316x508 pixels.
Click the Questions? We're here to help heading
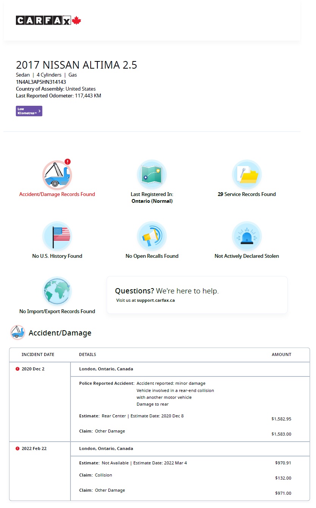(x=167, y=291)
